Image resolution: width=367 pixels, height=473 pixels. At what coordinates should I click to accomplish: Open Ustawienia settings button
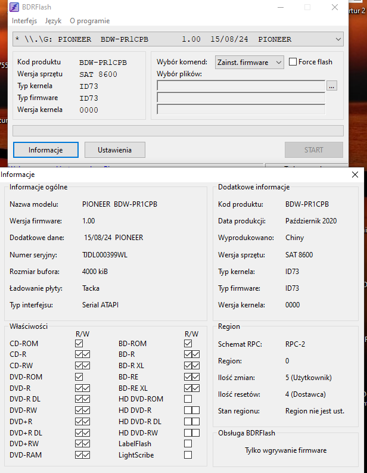coord(114,150)
